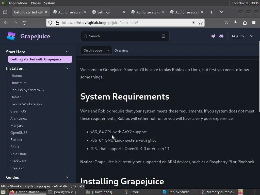Click the search slash shortcut icon
This screenshot has width=260, height=195.
tap(164, 36)
